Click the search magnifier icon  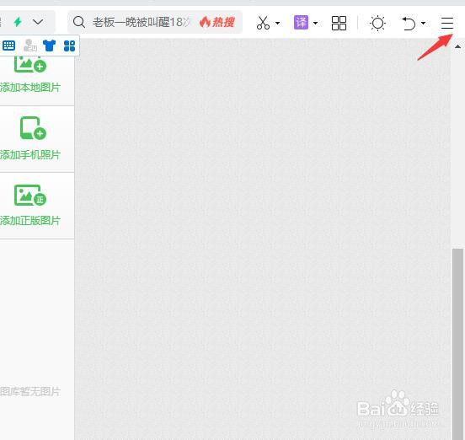coord(79,22)
